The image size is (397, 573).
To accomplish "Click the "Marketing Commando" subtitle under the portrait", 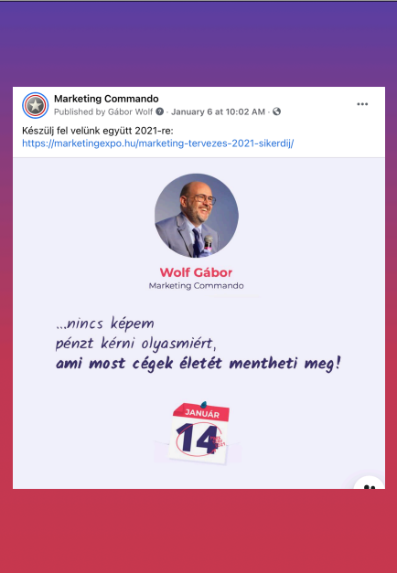I will pos(196,286).
